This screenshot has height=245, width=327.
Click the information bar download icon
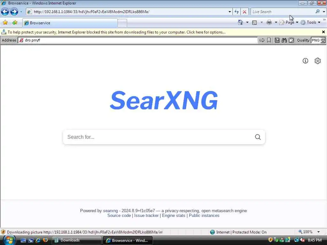click(x=4, y=32)
